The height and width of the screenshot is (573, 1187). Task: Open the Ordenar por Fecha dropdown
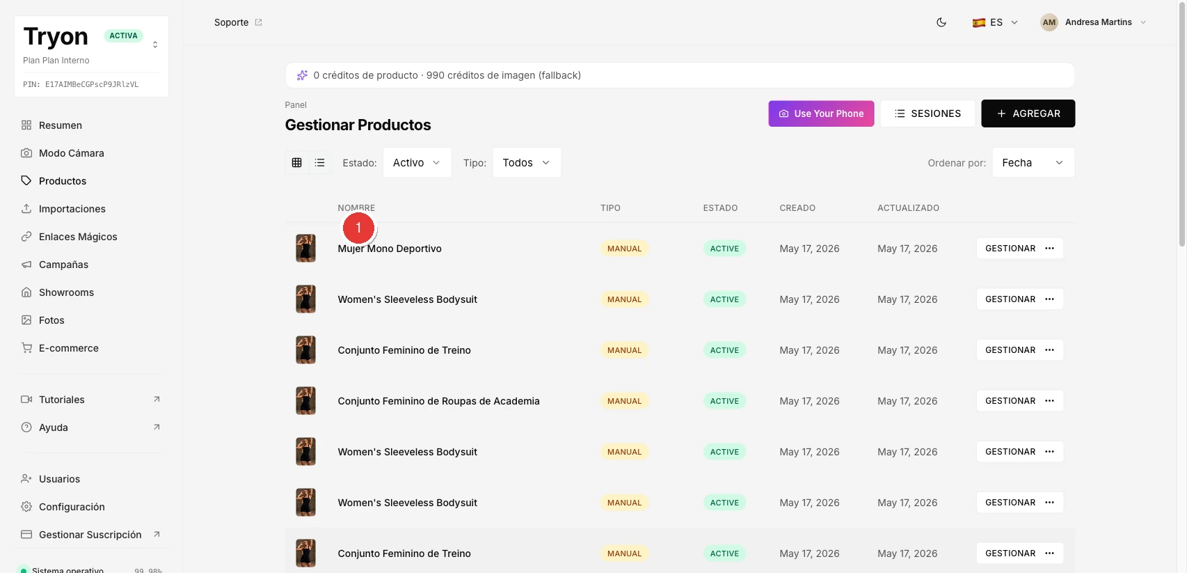pos(1033,163)
